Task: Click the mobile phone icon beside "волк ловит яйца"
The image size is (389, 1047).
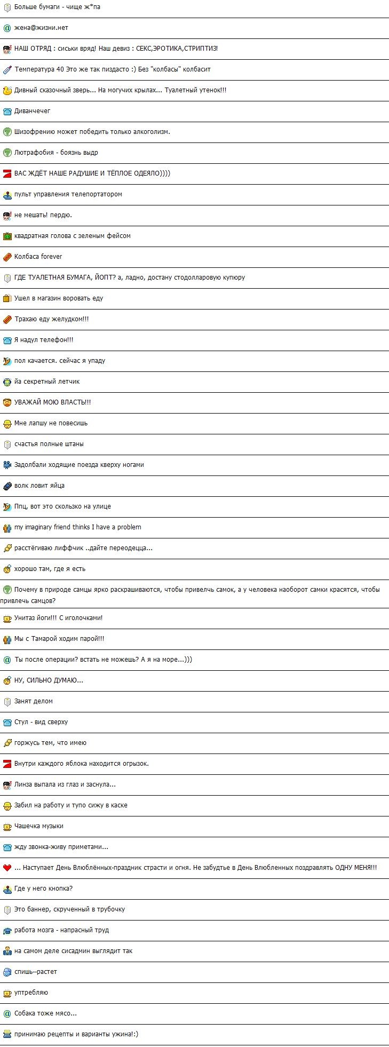Action: click(x=7, y=486)
